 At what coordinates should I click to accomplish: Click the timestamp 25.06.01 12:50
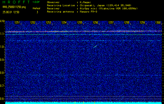coord(11,12)
